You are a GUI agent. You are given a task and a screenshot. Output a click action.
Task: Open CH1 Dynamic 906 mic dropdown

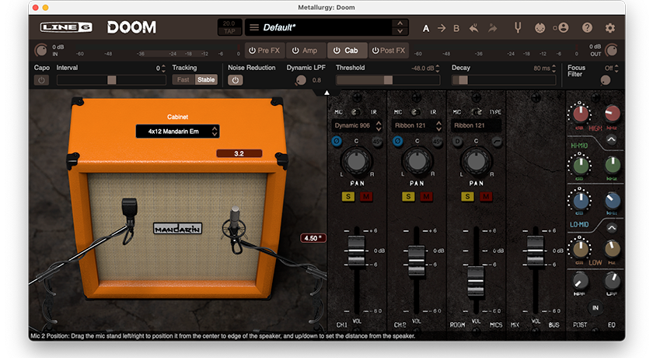click(357, 125)
